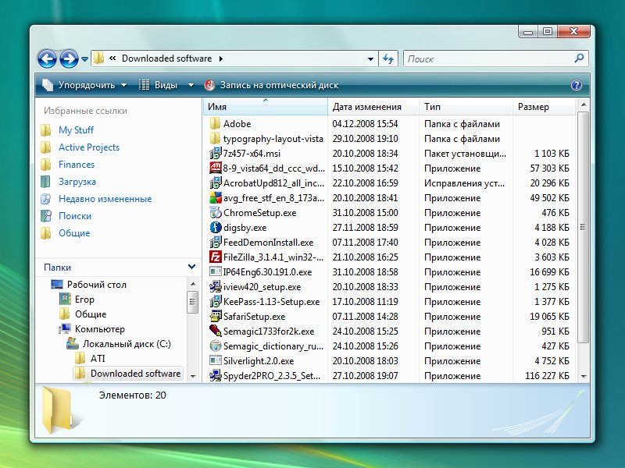Open the My Stuff favorite link
The image size is (625, 468).
pos(76,130)
